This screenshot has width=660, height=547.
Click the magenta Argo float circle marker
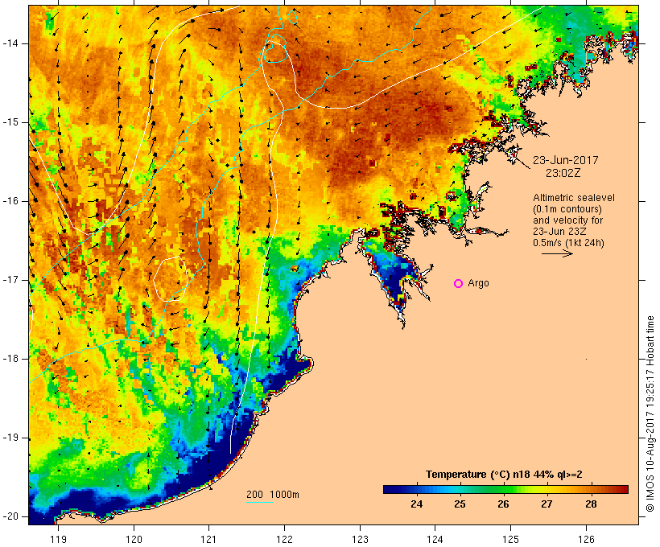(x=459, y=284)
